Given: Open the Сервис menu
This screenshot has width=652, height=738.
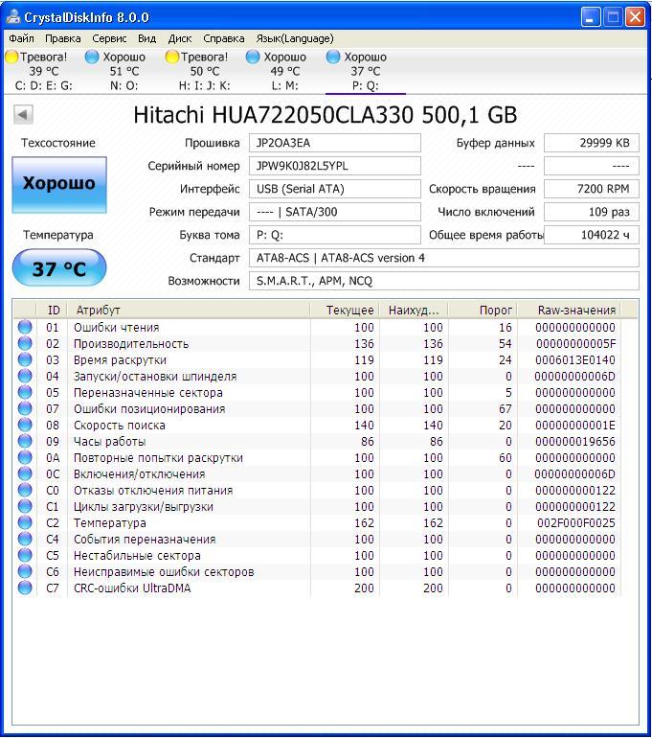Looking at the screenshot, I should point(109,38).
